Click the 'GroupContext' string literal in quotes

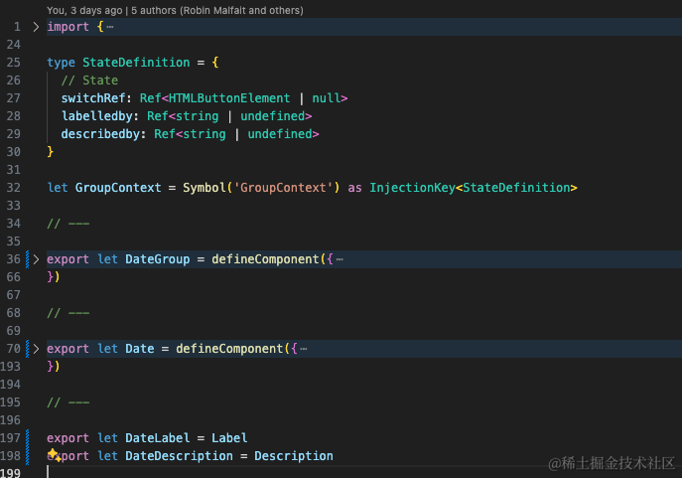point(283,188)
